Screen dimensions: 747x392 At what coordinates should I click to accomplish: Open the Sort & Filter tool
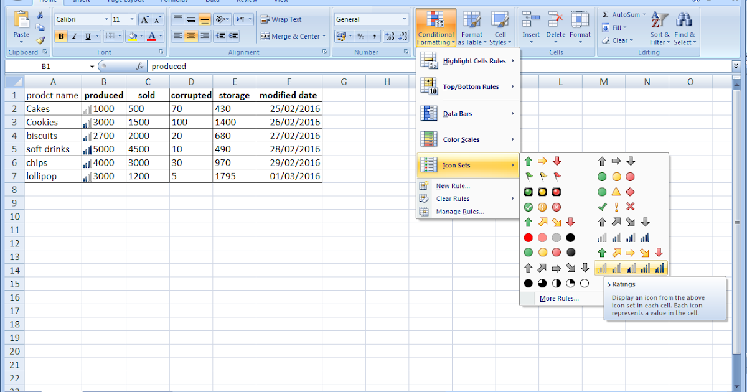coord(660,28)
